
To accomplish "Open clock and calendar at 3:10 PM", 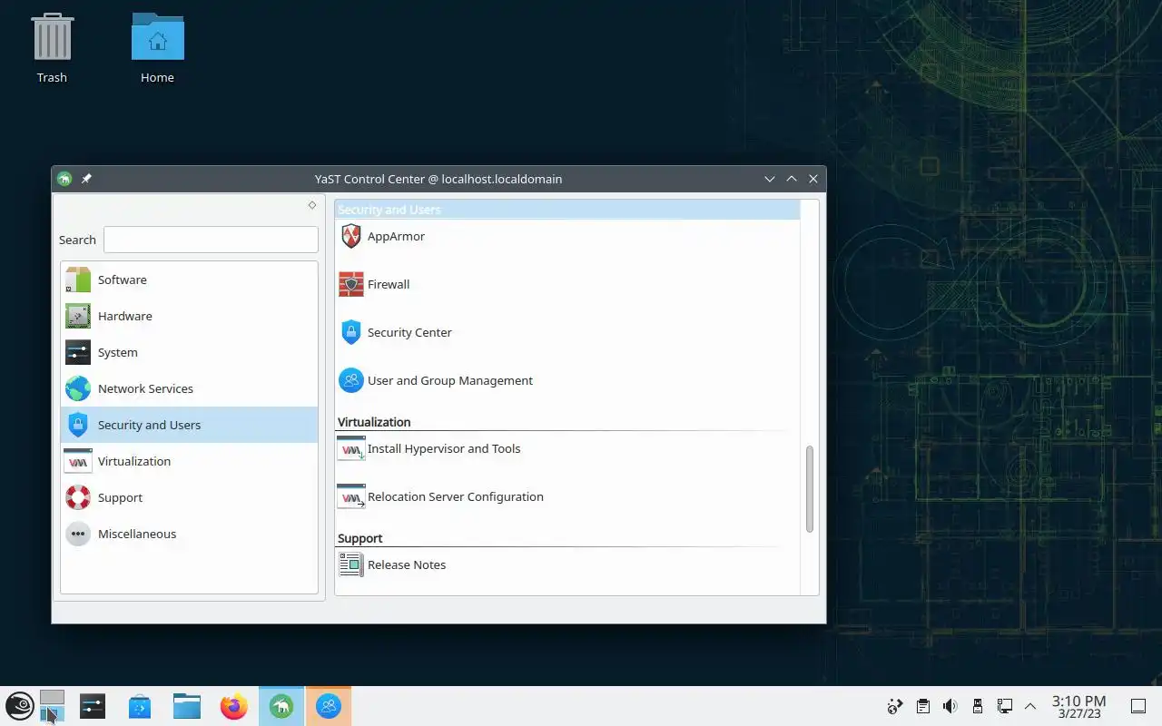I will (1078, 706).
